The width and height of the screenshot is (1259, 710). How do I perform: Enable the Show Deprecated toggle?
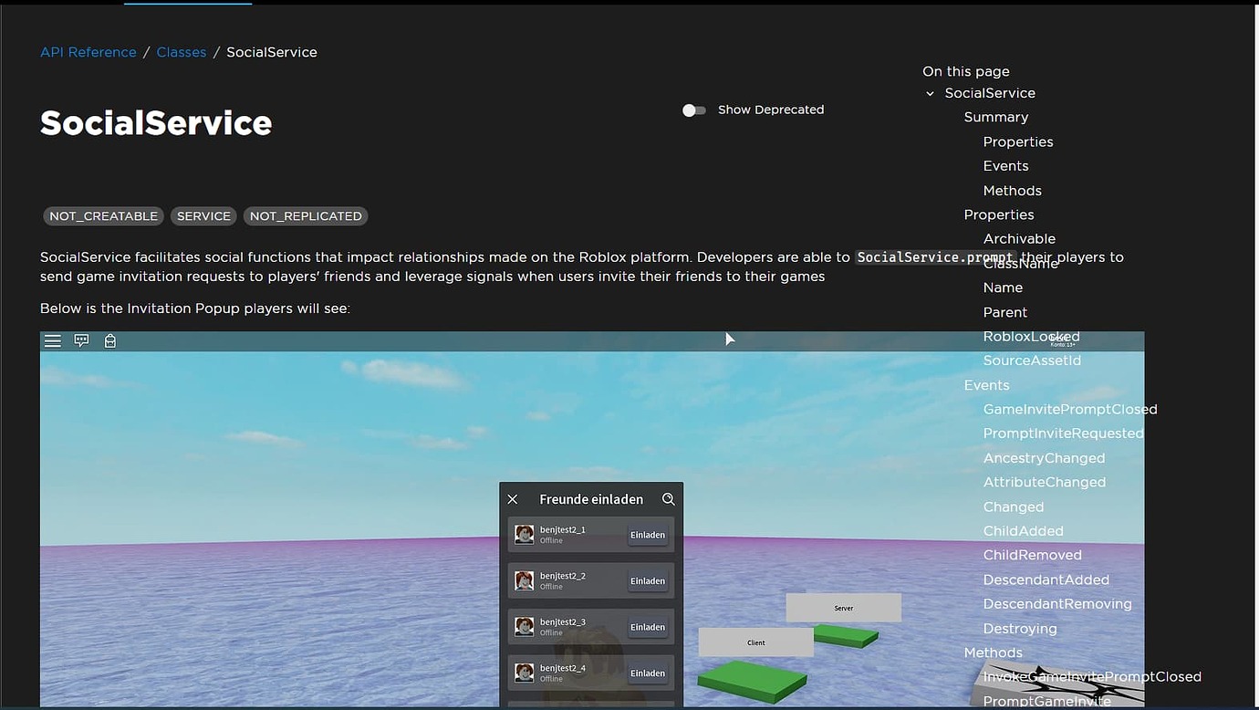point(694,110)
